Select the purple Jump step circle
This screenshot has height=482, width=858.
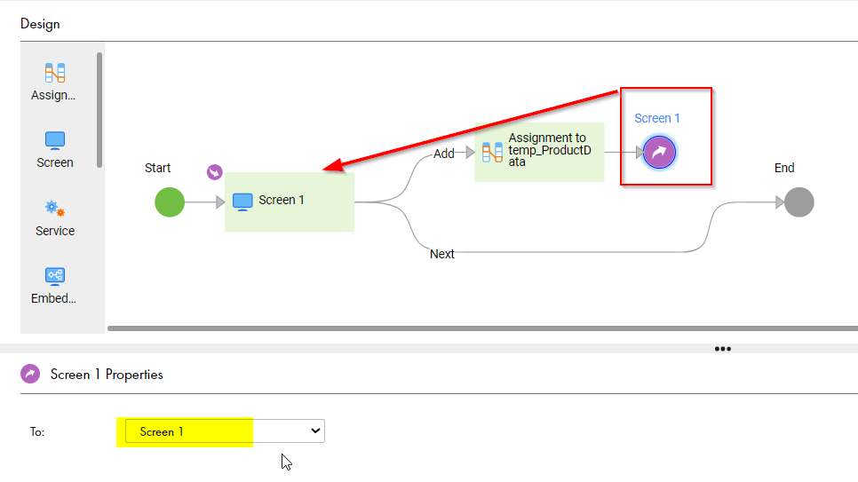point(659,152)
